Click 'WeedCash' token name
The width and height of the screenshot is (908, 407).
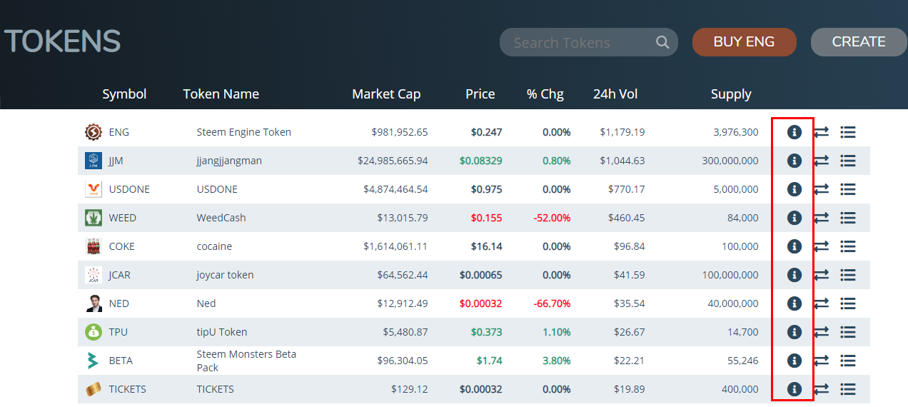pos(221,218)
